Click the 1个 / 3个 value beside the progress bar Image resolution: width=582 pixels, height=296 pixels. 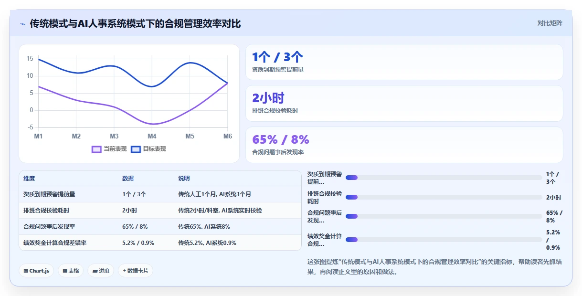[552, 178]
